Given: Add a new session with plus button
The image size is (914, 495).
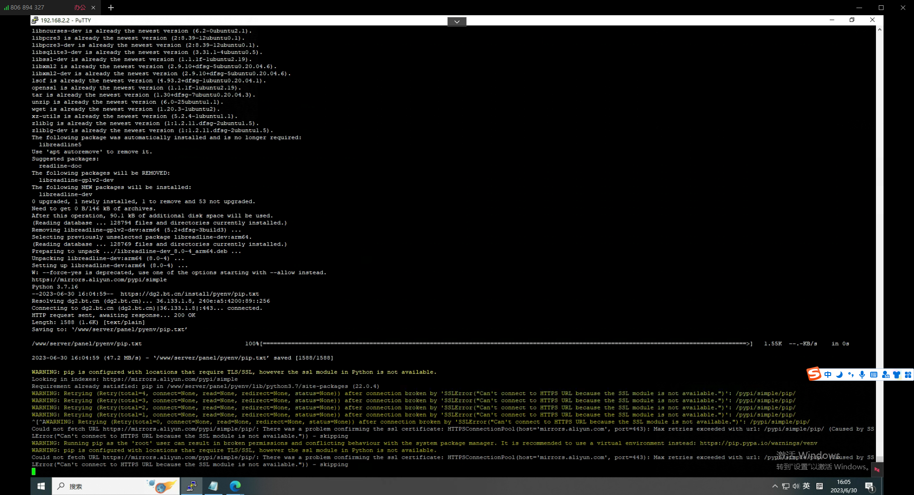Looking at the screenshot, I should (111, 8).
